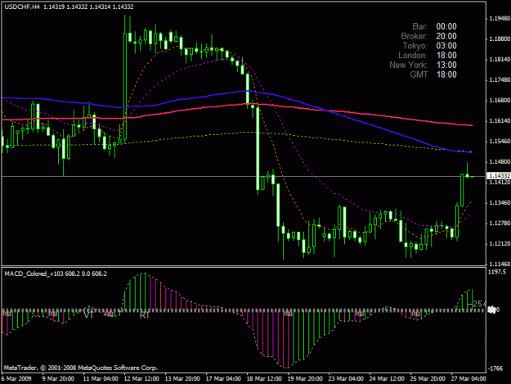Select the 24 Mar 12:00 time label
Image resolution: width=511 pixels, height=384 pixels.
387,378
